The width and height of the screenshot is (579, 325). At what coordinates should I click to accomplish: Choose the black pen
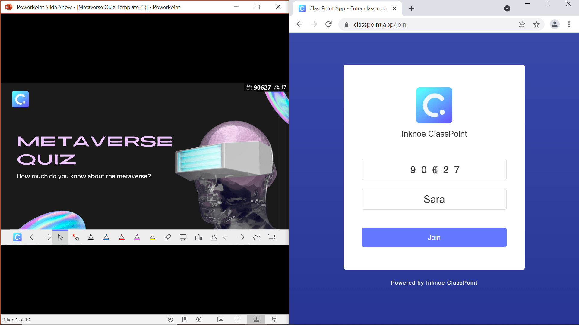coord(91,237)
